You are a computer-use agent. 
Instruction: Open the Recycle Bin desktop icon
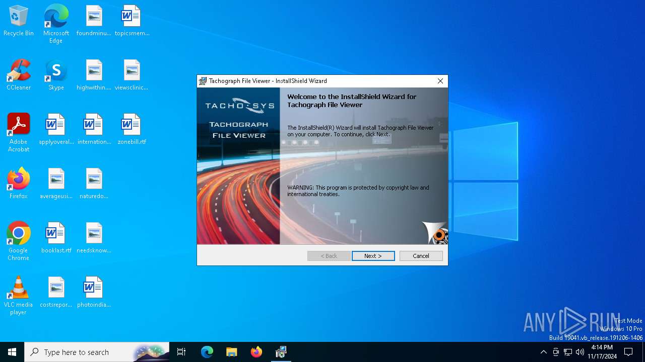tap(19, 21)
